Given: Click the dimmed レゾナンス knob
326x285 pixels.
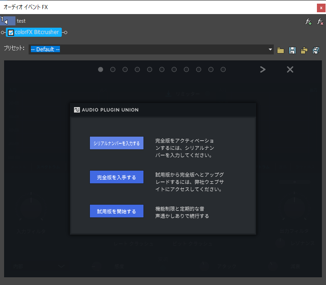Looking at the screenshot, I should point(281,243).
